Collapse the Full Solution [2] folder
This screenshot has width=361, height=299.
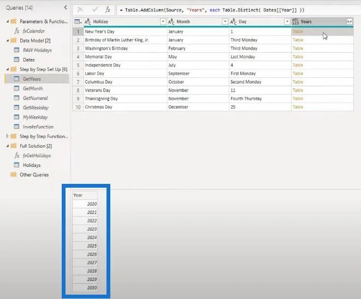click(8, 146)
